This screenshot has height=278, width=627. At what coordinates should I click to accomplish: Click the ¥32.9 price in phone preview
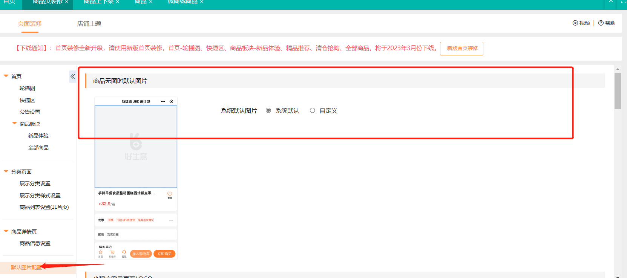(x=105, y=204)
